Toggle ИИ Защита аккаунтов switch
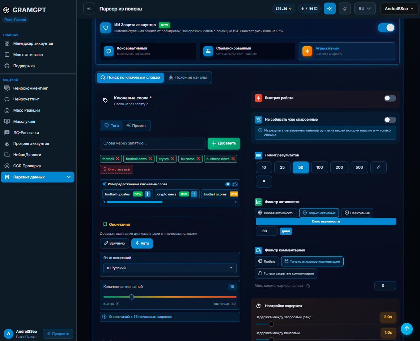420x341 pixels. (386, 27)
